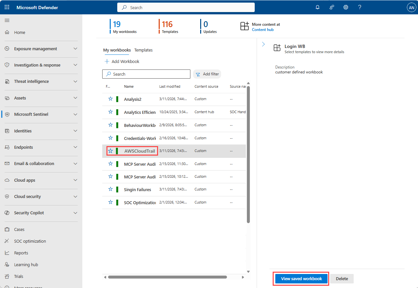
Task: Click the Security Copilot icon
Action: click(7, 213)
